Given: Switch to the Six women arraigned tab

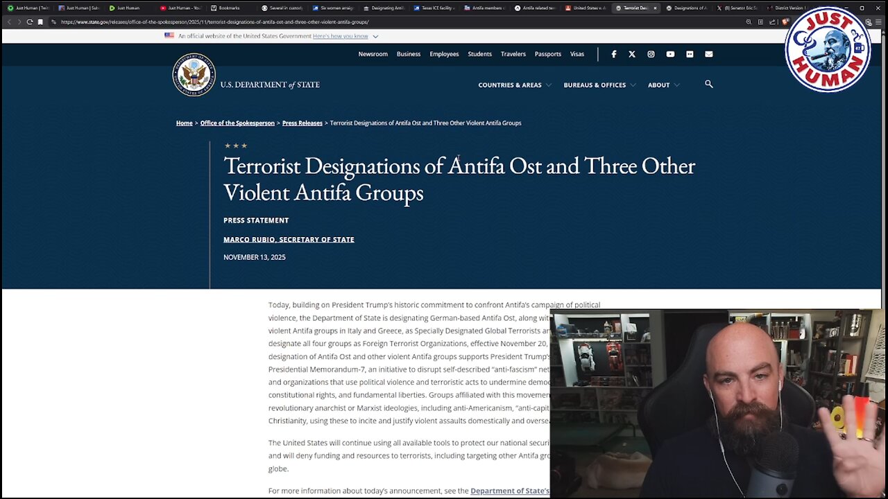Looking at the screenshot, I should (x=332, y=8).
